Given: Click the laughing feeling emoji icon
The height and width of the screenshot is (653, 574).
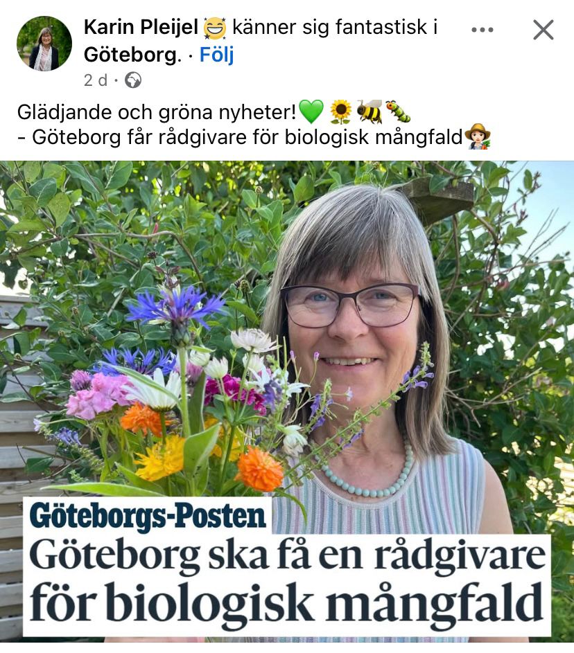Looking at the screenshot, I should [215, 28].
